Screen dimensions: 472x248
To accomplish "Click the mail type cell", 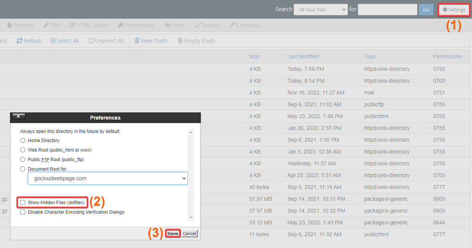I will coord(369,93).
